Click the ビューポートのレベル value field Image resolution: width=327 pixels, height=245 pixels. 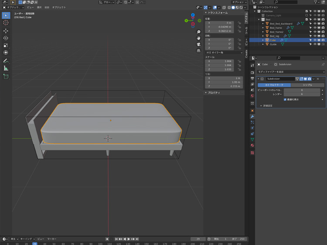tap(302, 90)
